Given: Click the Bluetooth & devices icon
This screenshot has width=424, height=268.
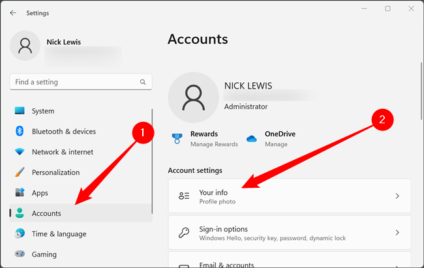Looking at the screenshot, I should [x=20, y=131].
